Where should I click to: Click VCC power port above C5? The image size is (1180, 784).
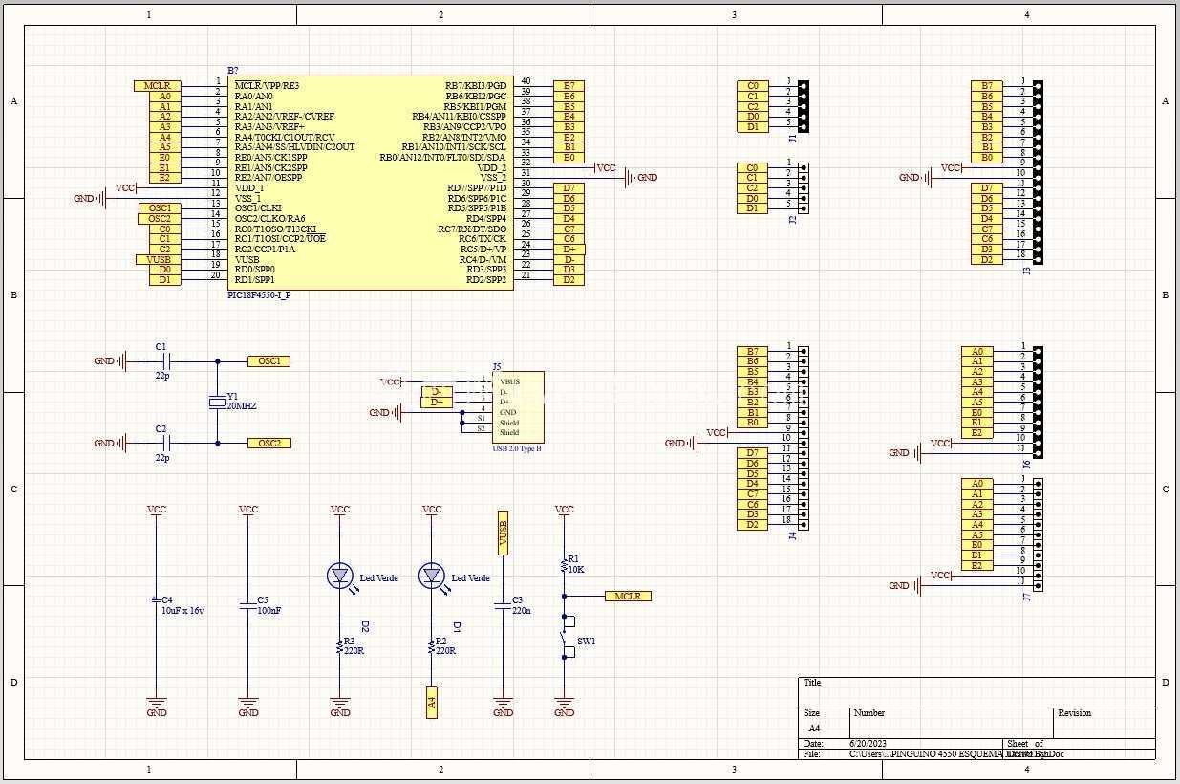click(x=248, y=512)
